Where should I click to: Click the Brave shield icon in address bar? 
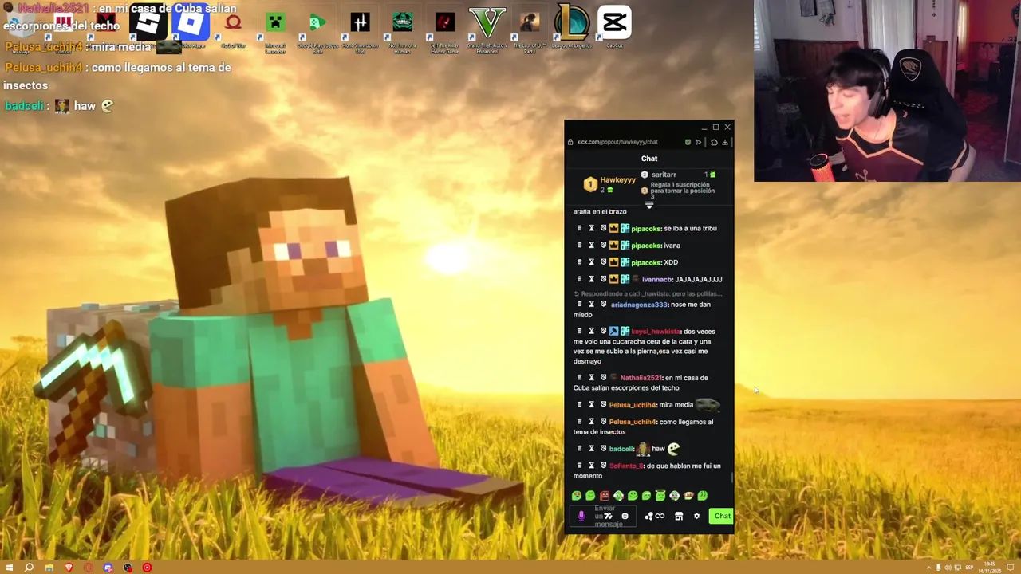tap(688, 142)
